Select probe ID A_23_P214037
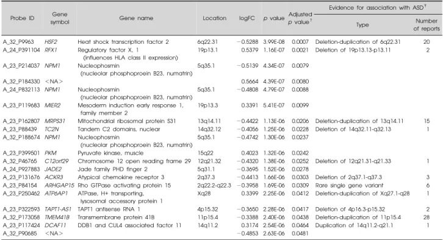This screenshot has width=443, height=240. (21, 66)
